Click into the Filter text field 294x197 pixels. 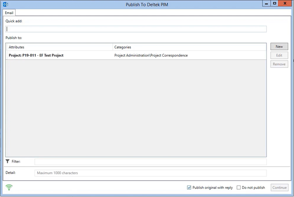pos(150,162)
